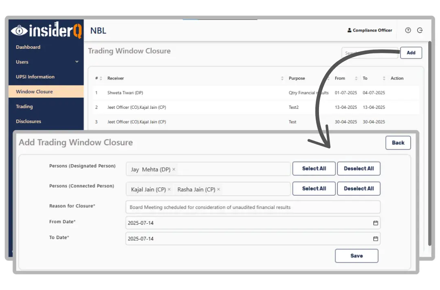Click the insiderQ logo
The height and width of the screenshot is (290, 440).
pyautogui.click(x=46, y=30)
